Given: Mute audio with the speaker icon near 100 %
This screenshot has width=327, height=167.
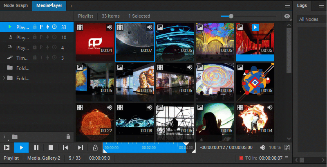Looking at the screenshot, I should click(263, 147).
